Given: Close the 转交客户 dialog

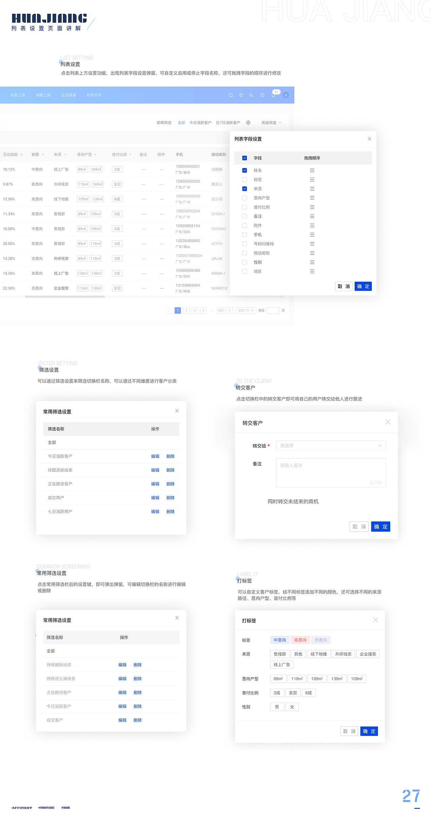Looking at the screenshot, I should click(388, 422).
